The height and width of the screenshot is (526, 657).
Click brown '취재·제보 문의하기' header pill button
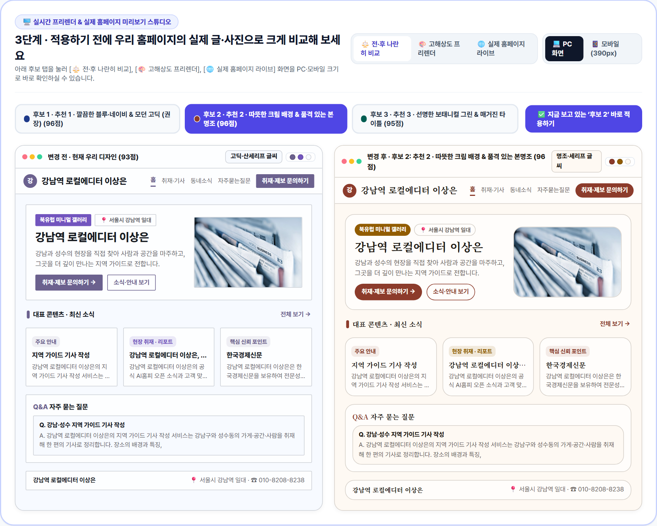click(x=605, y=190)
